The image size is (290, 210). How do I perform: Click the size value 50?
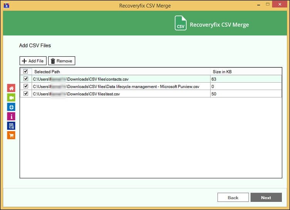click(214, 94)
